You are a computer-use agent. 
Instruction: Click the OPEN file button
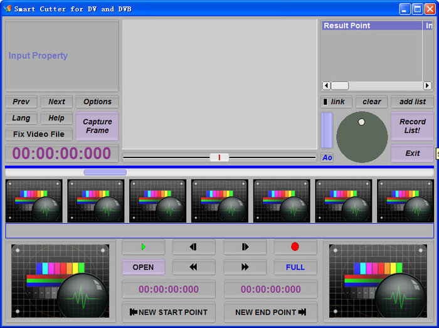[x=144, y=267]
